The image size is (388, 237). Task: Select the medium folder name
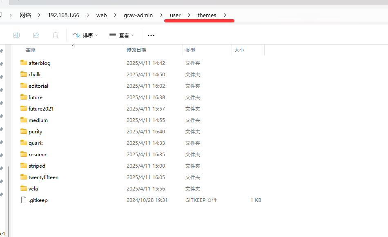click(x=38, y=120)
